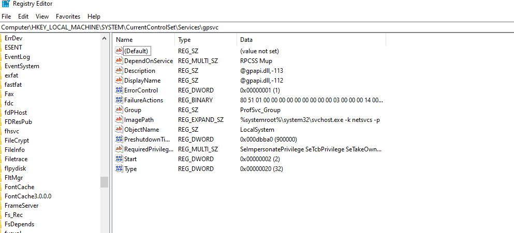Select the icon beside DisplayName value
This screenshot has width=514, height=233.
(x=119, y=80)
